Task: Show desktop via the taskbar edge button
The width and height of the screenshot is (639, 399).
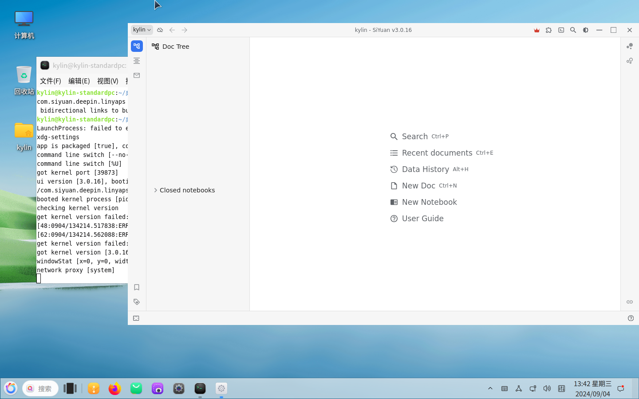Action: pyautogui.click(x=635, y=388)
